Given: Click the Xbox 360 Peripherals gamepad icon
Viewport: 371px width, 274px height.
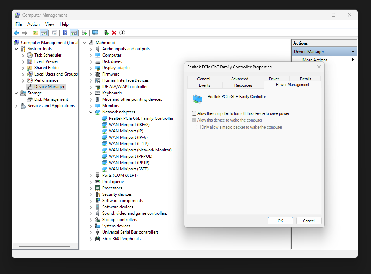Looking at the screenshot, I should coord(97,239).
